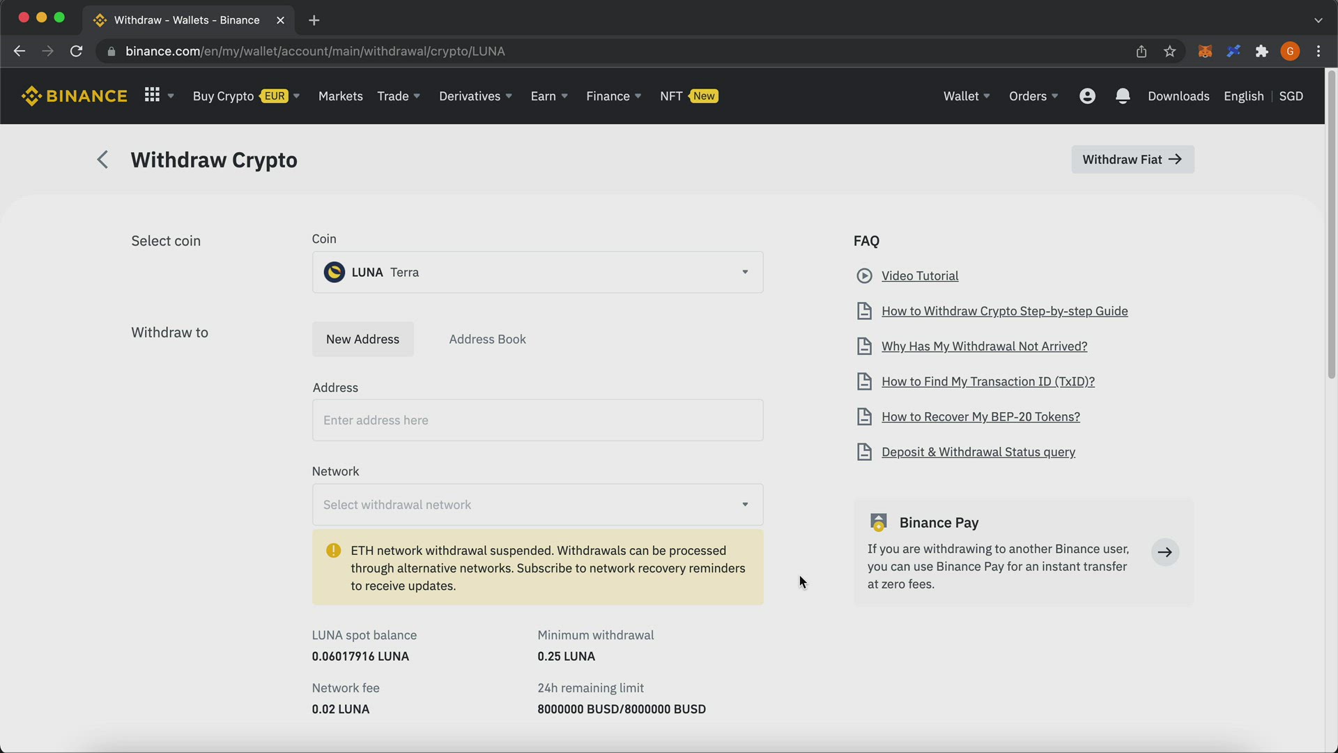Click the page vertical scrollbar

pos(1331,225)
